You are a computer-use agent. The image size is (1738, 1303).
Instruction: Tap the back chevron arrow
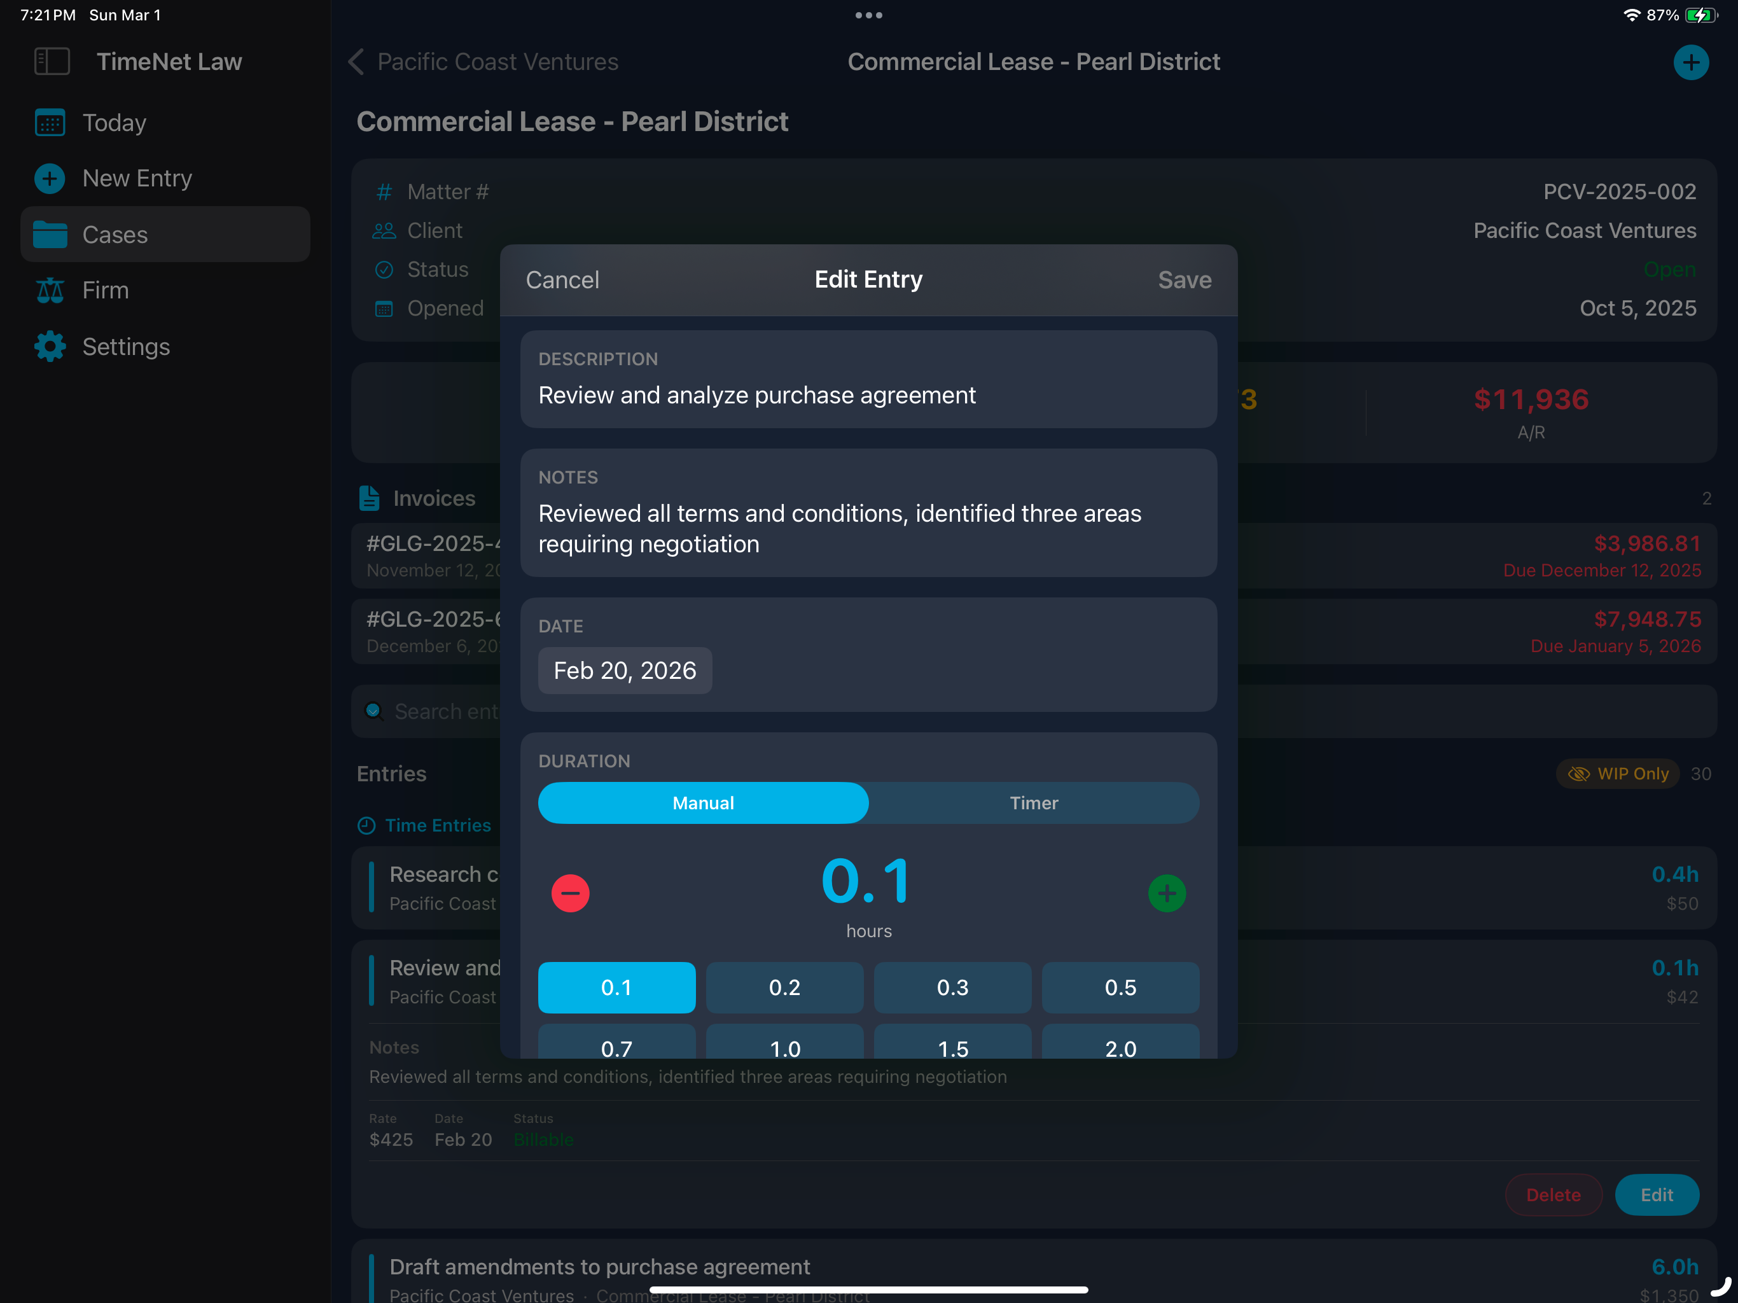pyautogui.click(x=357, y=61)
